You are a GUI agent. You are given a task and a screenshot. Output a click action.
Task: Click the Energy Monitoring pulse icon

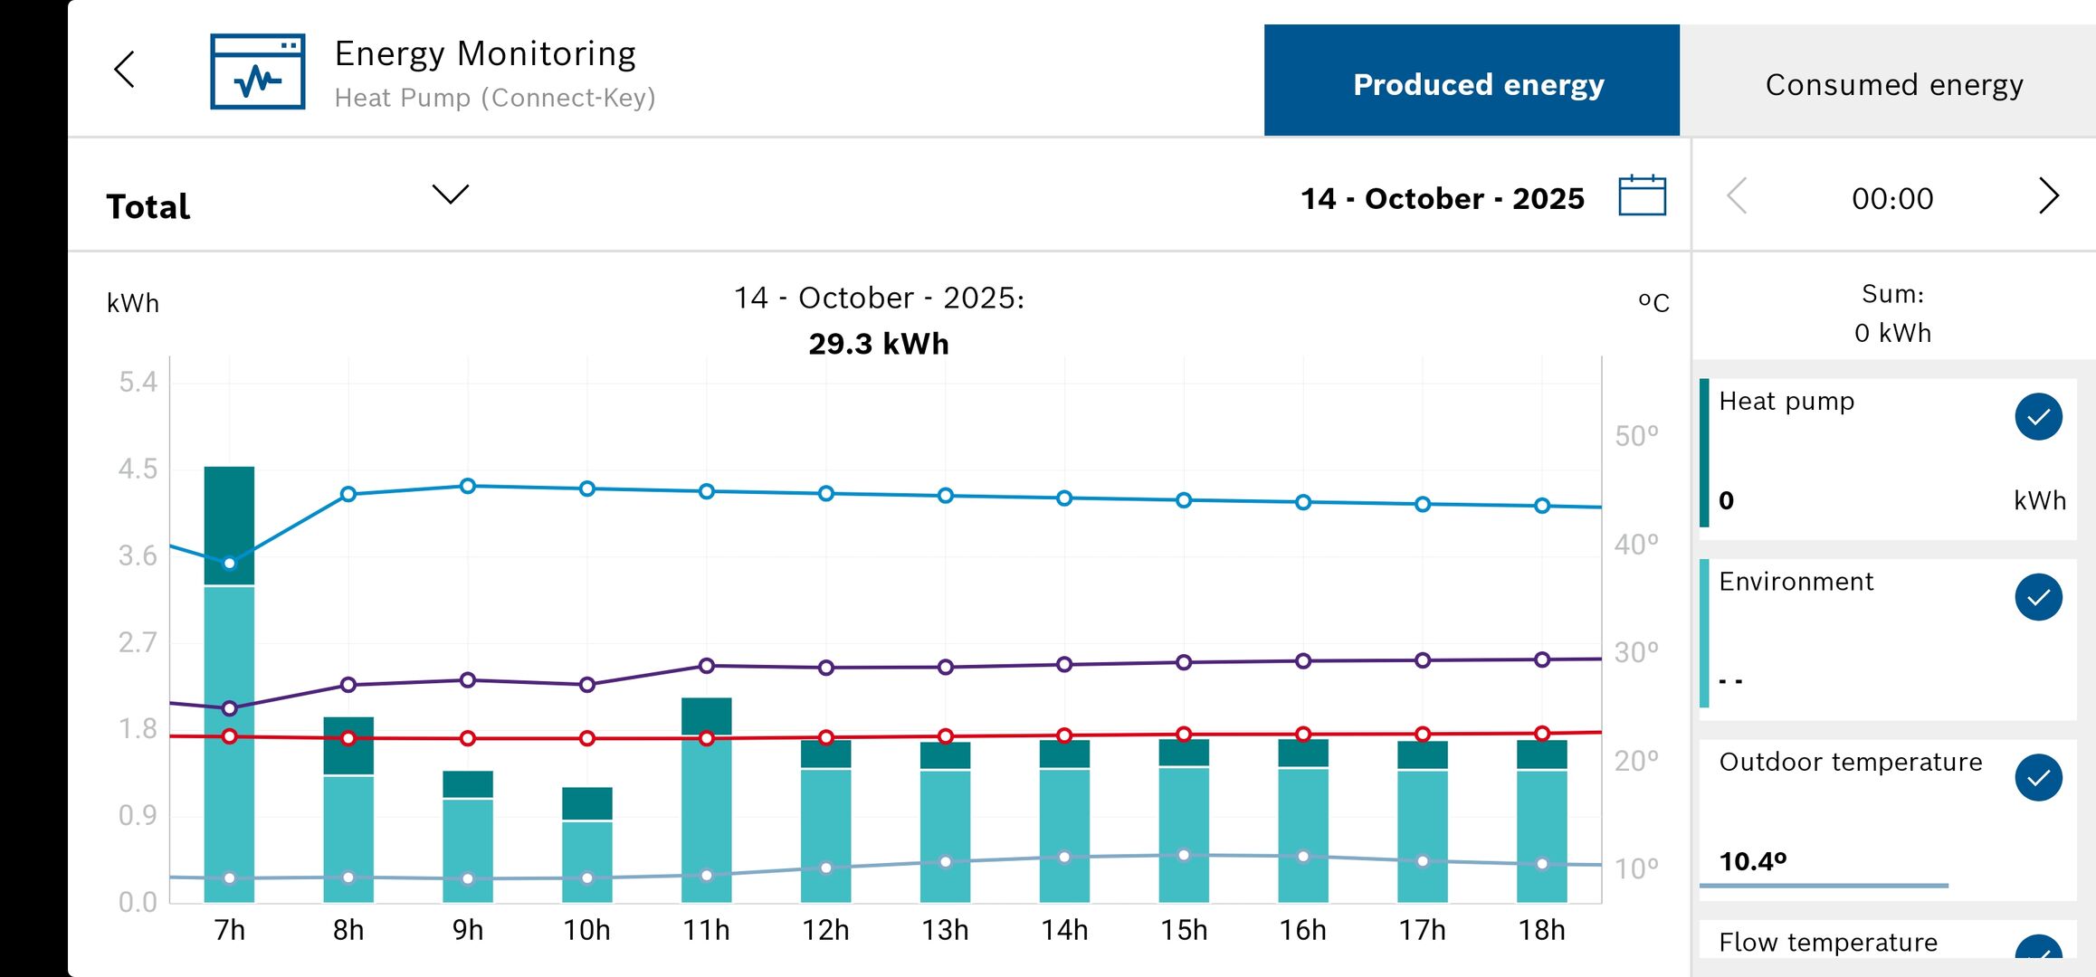(x=258, y=71)
